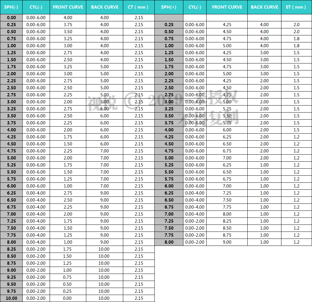Select back curve "6.00" in SPH(-) 3.25 row

click(104, 109)
